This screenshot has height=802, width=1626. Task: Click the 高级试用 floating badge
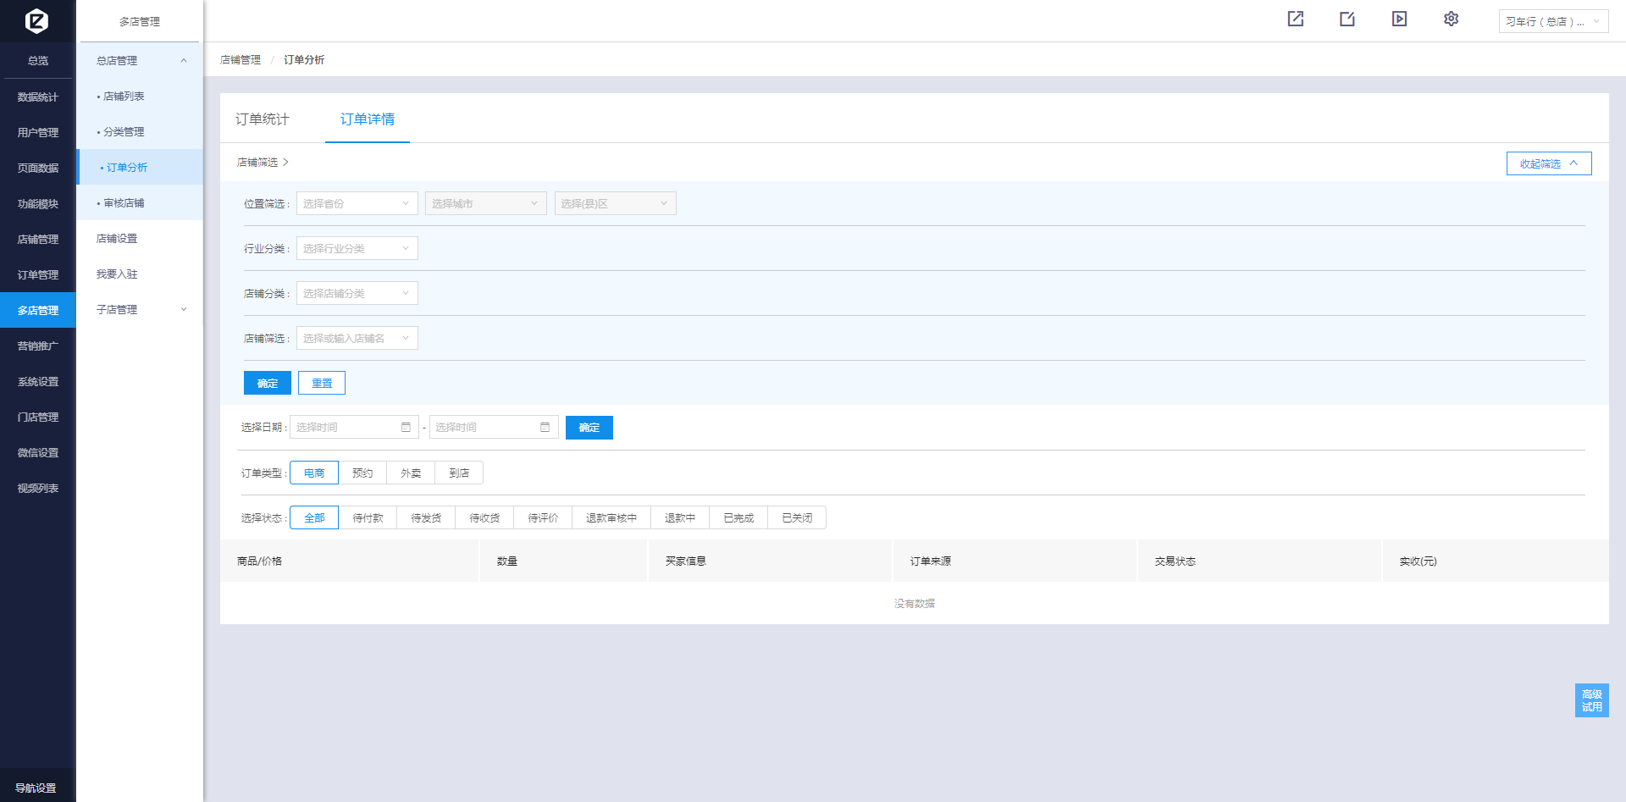pyautogui.click(x=1591, y=700)
